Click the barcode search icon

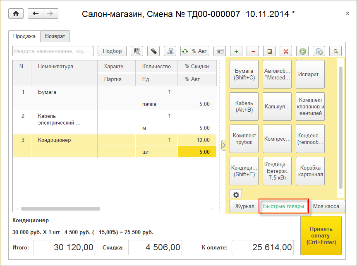point(137,51)
